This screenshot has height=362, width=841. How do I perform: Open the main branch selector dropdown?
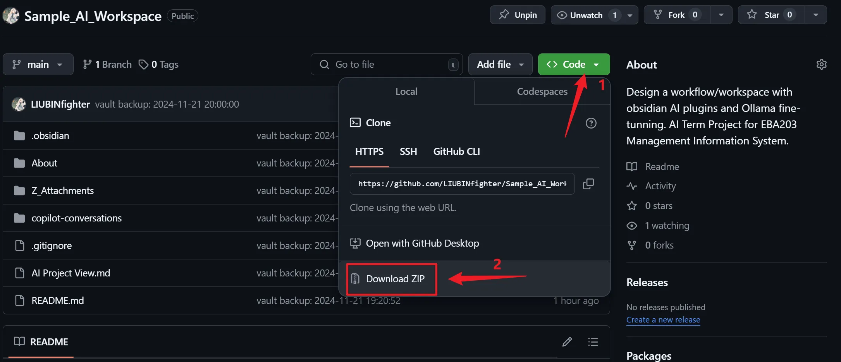[38, 64]
